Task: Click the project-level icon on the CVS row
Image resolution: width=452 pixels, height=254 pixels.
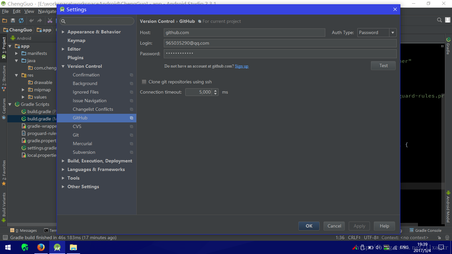Action: 131,127
